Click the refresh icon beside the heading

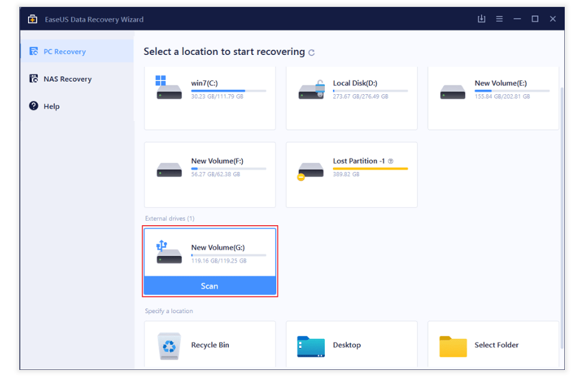[312, 53]
